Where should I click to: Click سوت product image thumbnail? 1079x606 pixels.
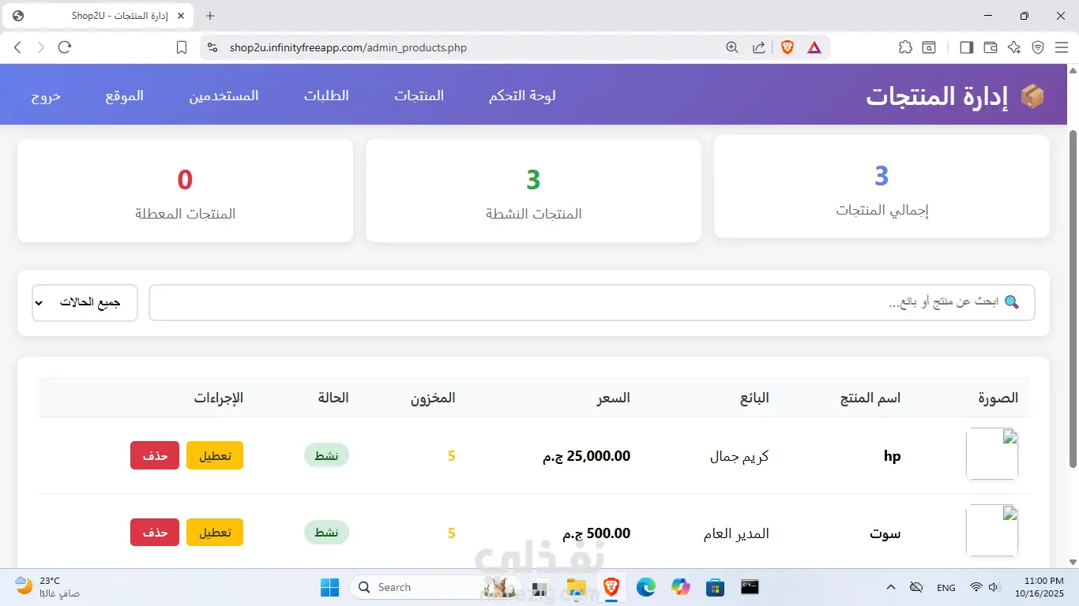[x=992, y=530]
